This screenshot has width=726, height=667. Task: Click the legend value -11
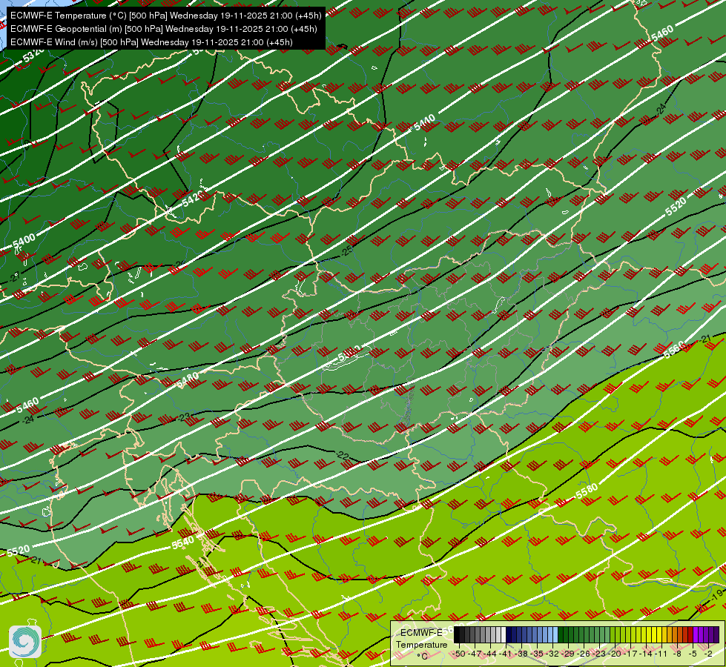pyautogui.click(x=661, y=654)
